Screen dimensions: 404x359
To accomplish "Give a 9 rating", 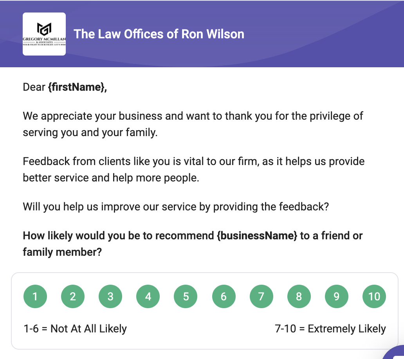I will (336, 296).
